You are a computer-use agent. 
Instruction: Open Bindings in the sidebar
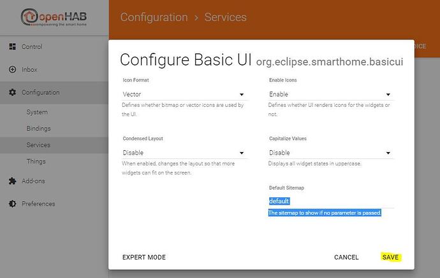[38, 129]
